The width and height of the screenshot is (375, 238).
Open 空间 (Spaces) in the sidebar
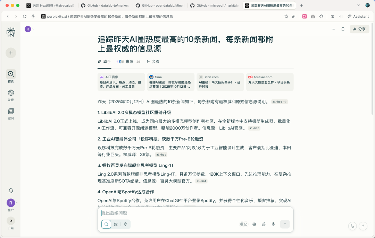pyautogui.click(x=11, y=113)
